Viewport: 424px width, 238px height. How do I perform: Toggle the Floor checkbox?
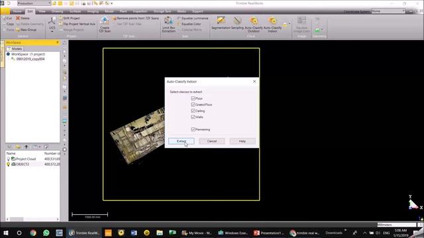(193, 99)
